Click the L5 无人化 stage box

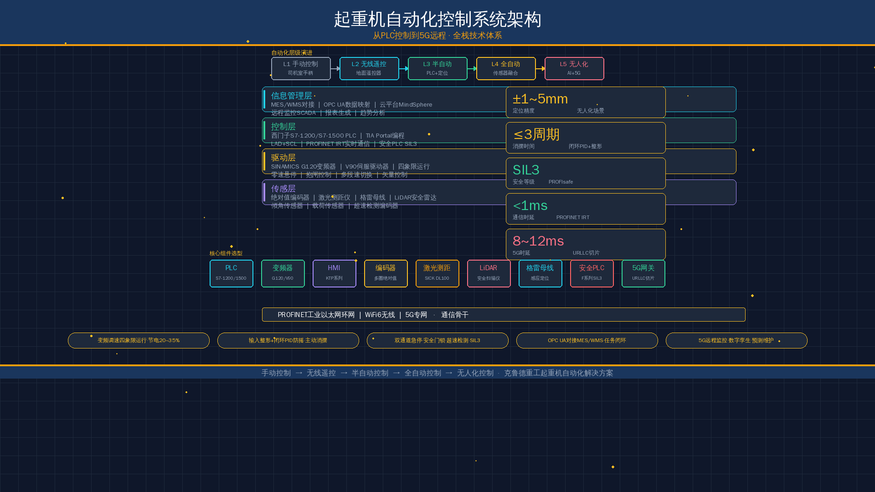(x=574, y=68)
